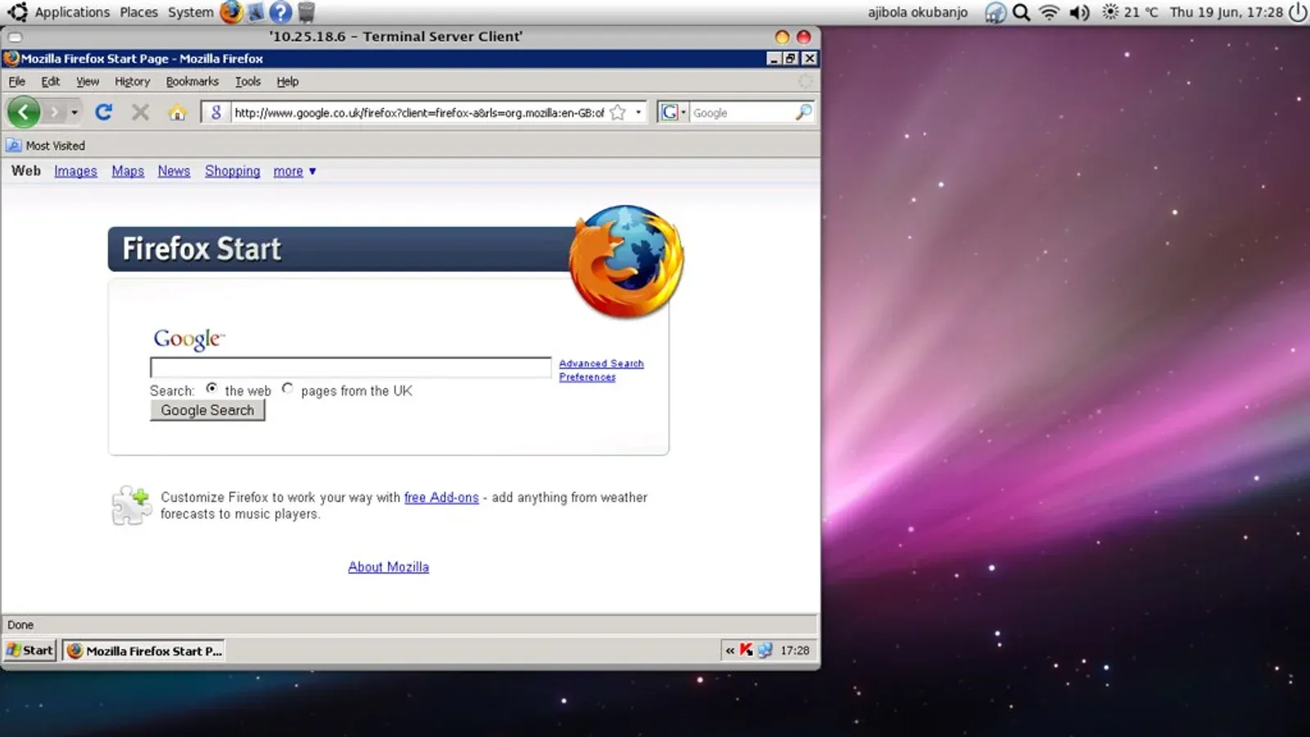Click the Stop loading X icon
1310x737 pixels.
click(141, 112)
